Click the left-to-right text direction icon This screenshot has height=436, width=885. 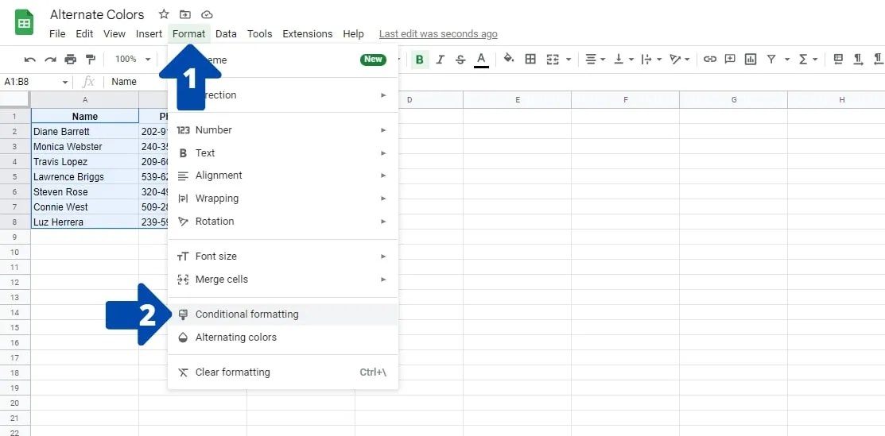coord(858,60)
